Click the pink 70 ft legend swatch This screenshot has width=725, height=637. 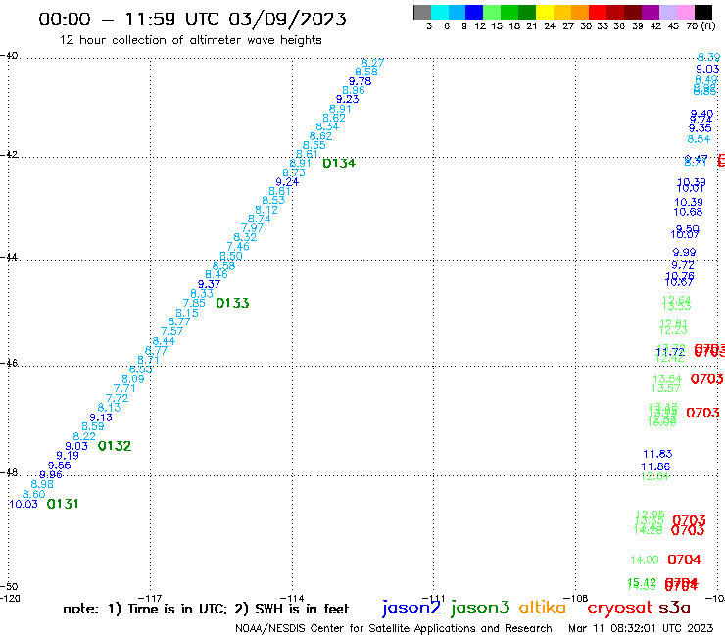tap(686, 12)
